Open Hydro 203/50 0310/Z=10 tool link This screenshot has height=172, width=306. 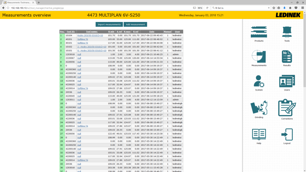(90, 35)
